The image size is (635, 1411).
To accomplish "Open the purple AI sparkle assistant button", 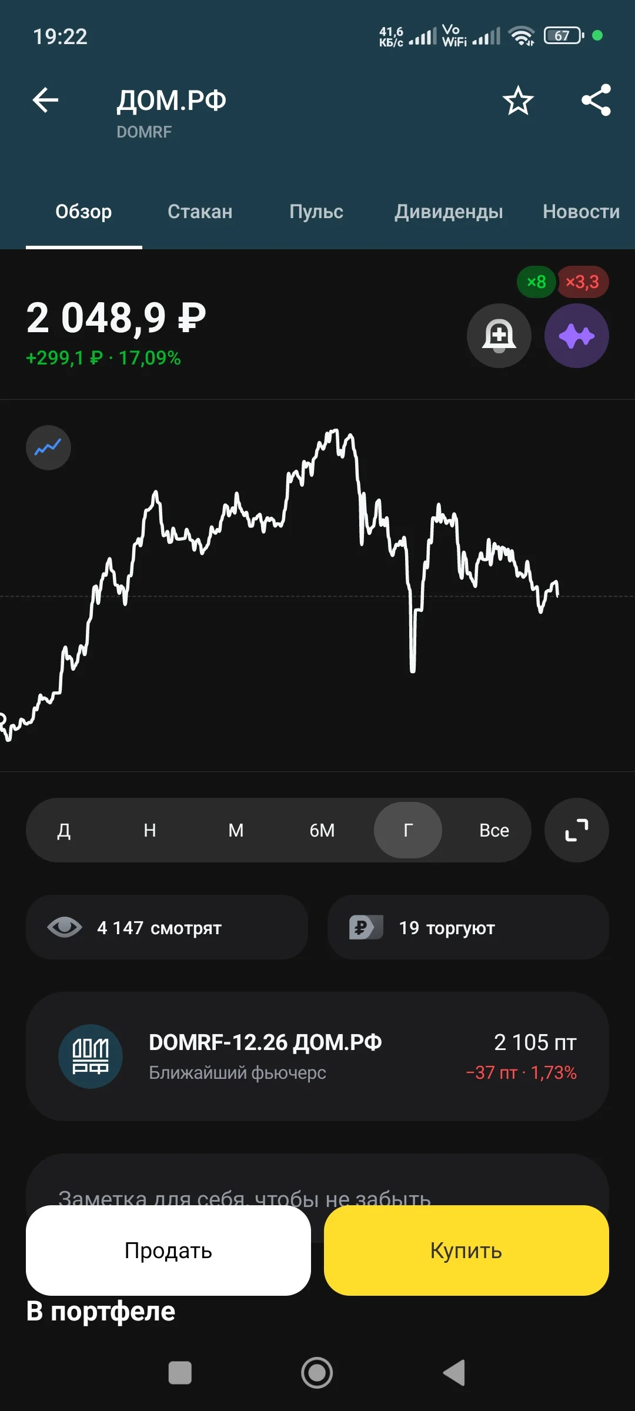I will click(x=577, y=336).
